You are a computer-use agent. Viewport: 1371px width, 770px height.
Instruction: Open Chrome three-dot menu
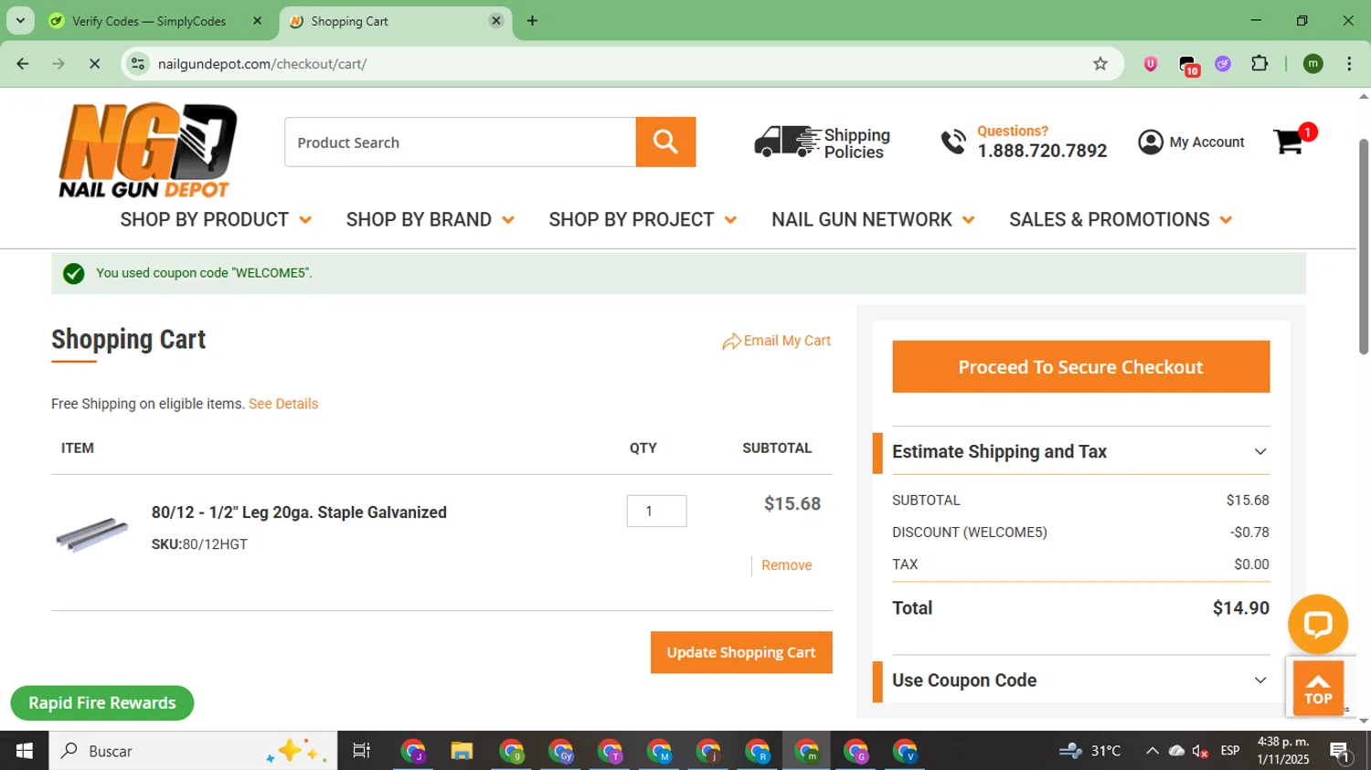coord(1349,64)
